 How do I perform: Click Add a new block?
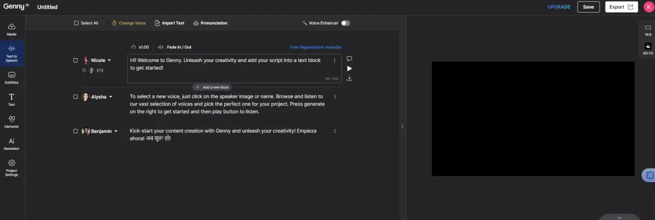click(212, 87)
